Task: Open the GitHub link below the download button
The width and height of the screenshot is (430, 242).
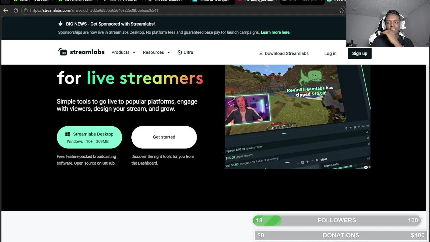Action: [109, 163]
